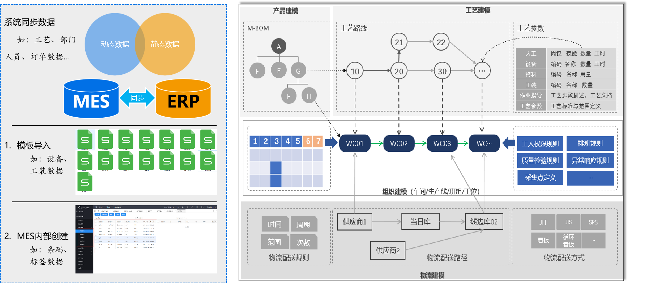Image resolution: width=660 pixels, height=289 pixels.
Task: Open the MES interface screenshot thumbnail
Action: (x=146, y=239)
